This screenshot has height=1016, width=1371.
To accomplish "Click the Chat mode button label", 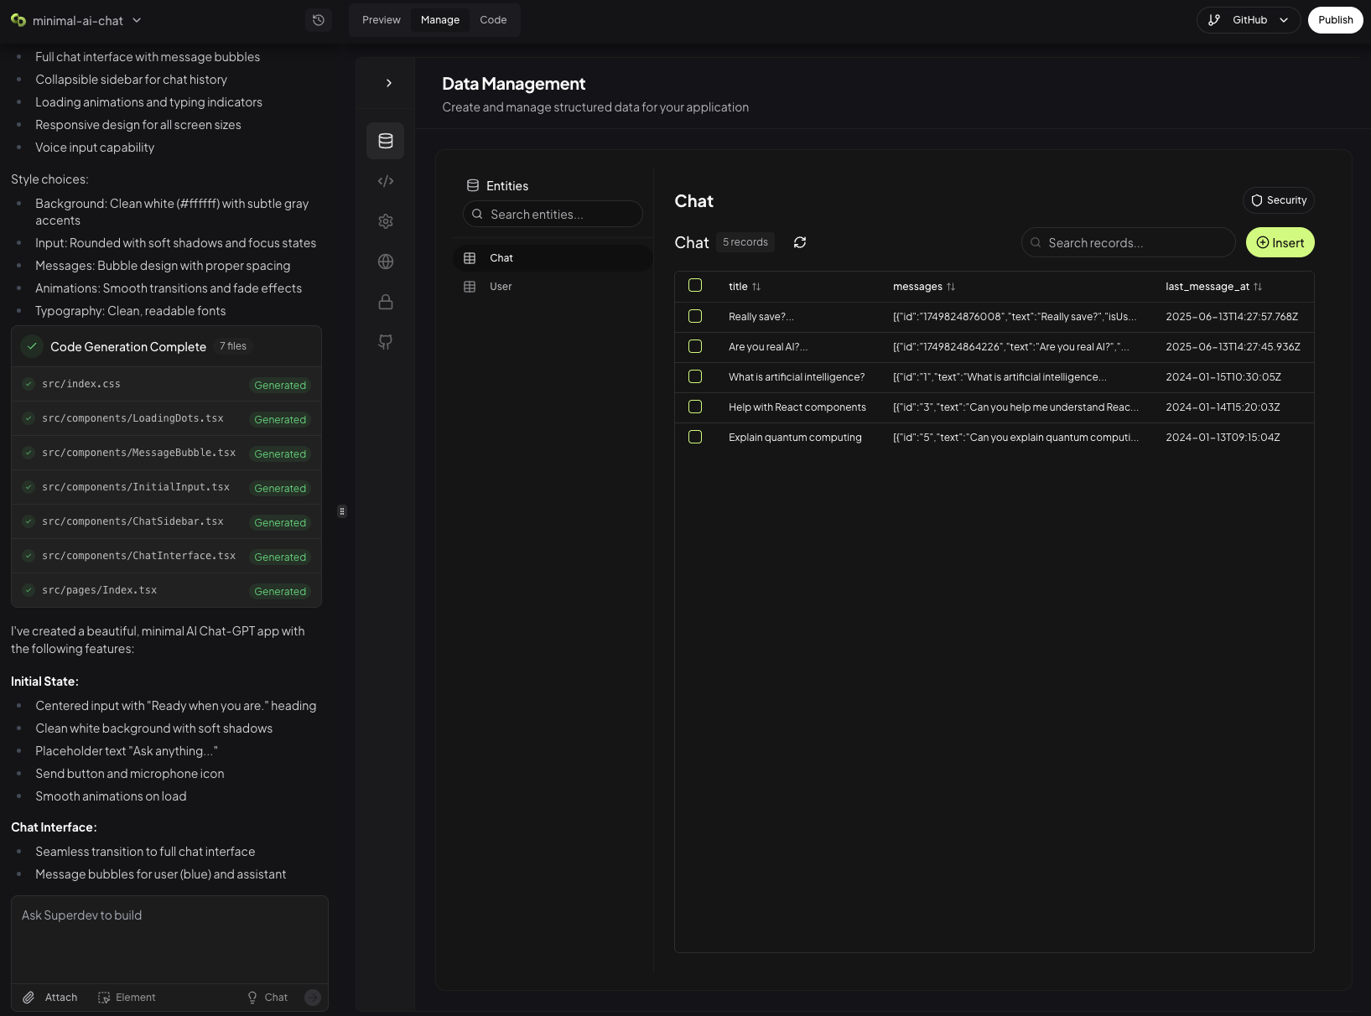I will pos(276,998).
